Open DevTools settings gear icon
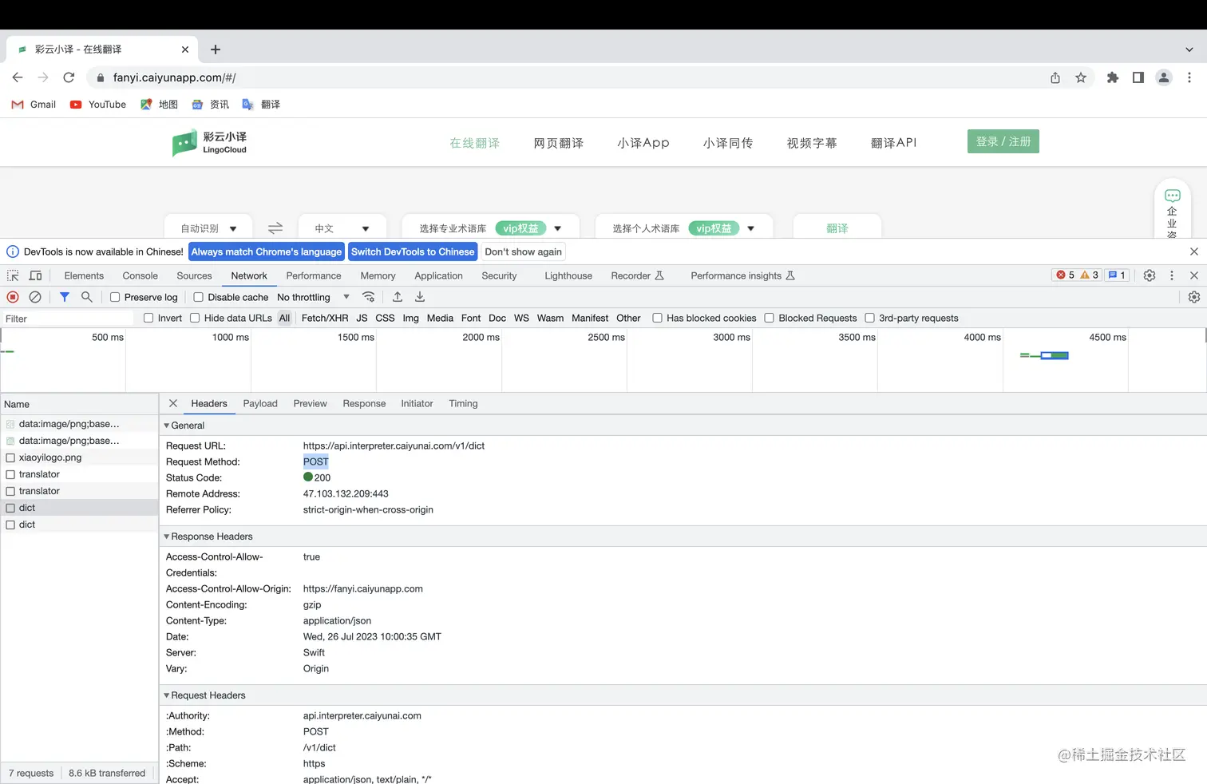Screen dimensions: 1207x784 tap(1150, 275)
